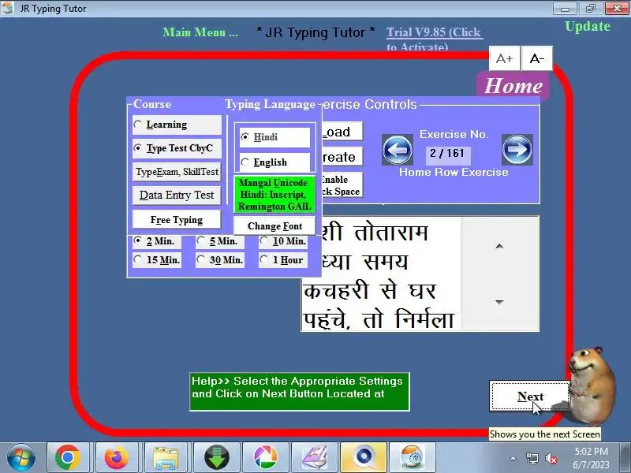Open taskbar clock showing 5:02 PM
The image size is (631, 473).
[x=591, y=458]
